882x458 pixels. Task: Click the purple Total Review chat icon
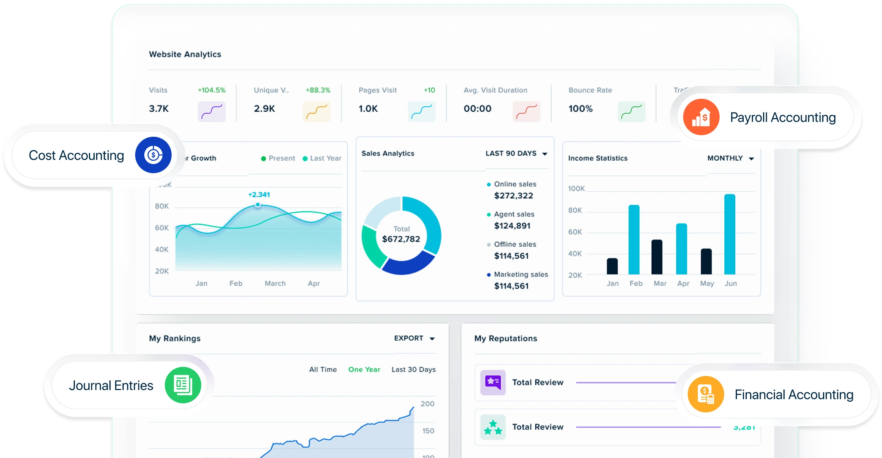(493, 382)
